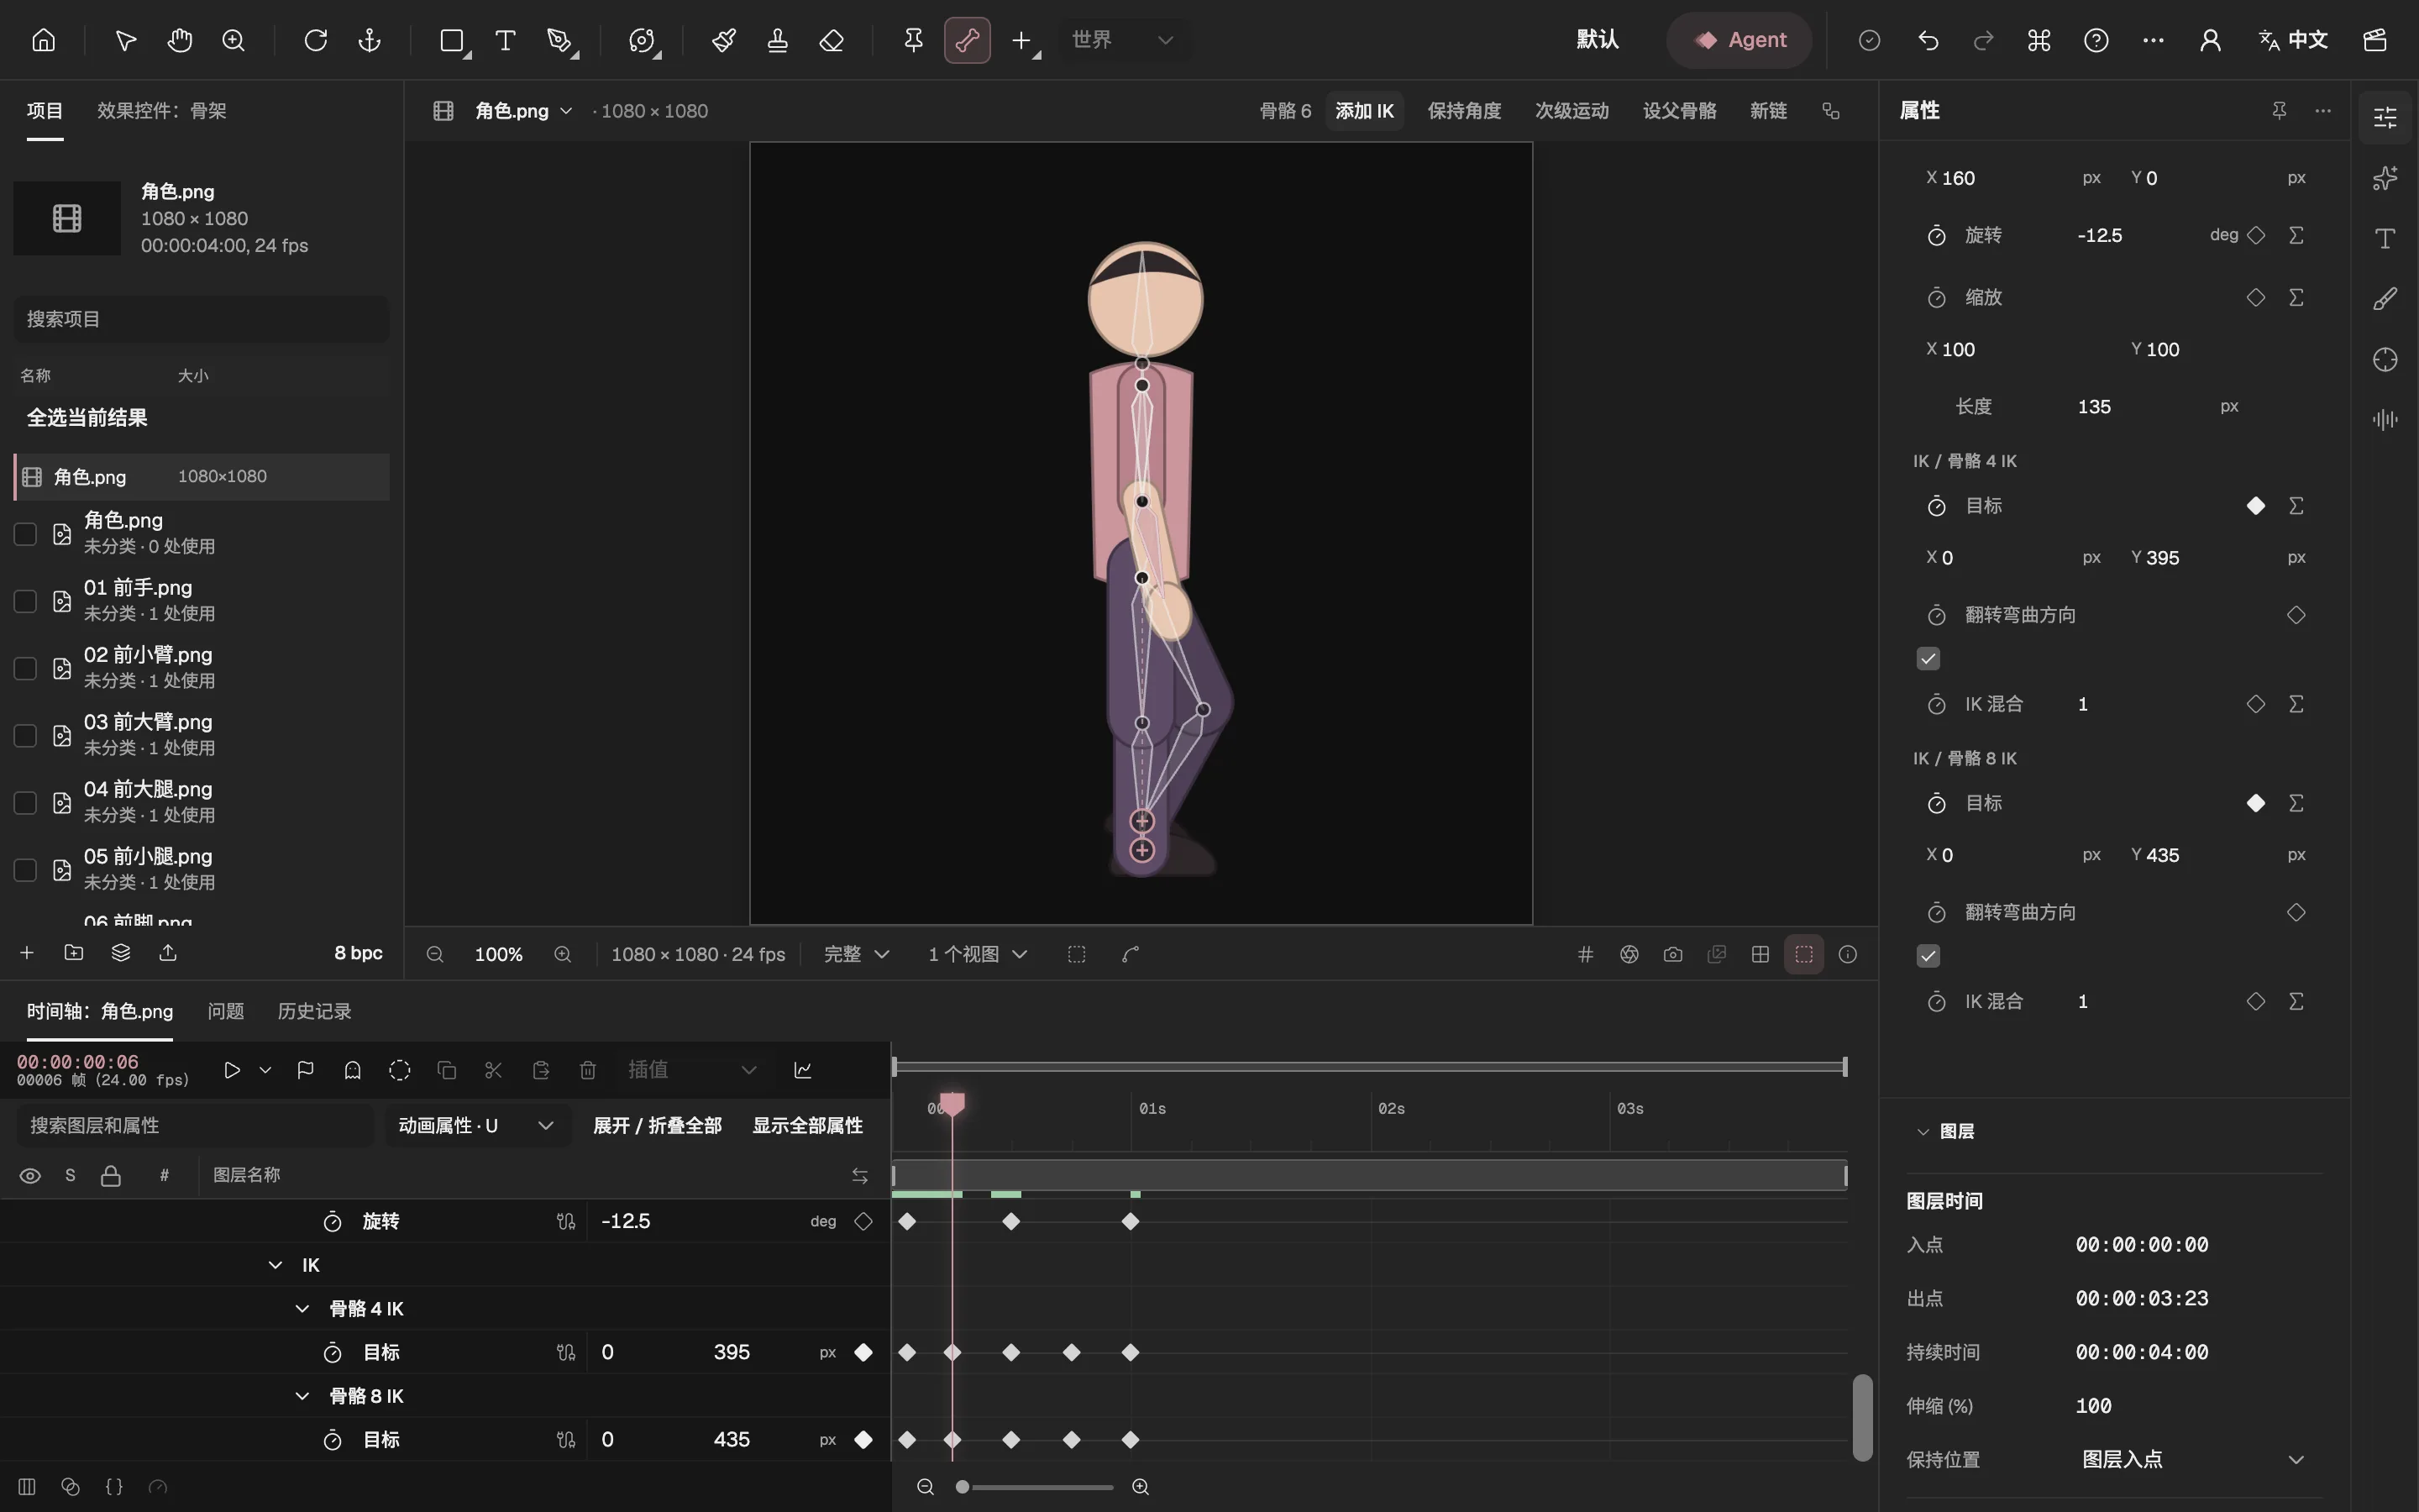Activate the bone rigging tool
Image resolution: width=2419 pixels, height=1512 pixels.
pyautogui.click(x=967, y=40)
